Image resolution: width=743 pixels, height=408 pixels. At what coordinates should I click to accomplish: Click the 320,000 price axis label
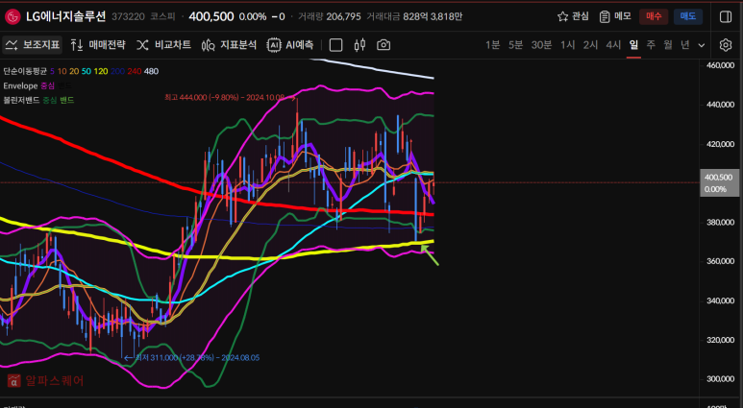pyautogui.click(x=719, y=340)
